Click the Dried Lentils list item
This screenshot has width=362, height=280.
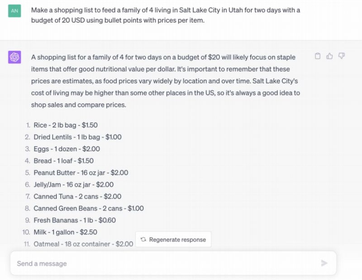coord(77,137)
